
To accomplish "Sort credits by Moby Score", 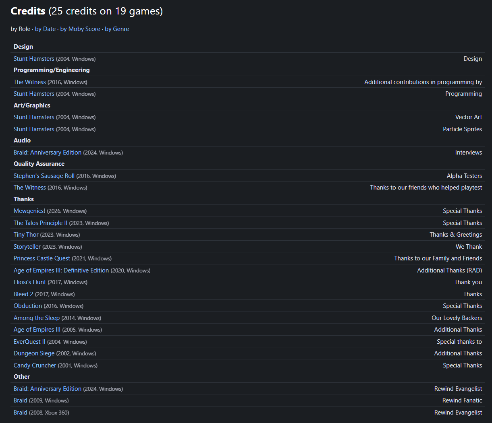I will tap(80, 29).
